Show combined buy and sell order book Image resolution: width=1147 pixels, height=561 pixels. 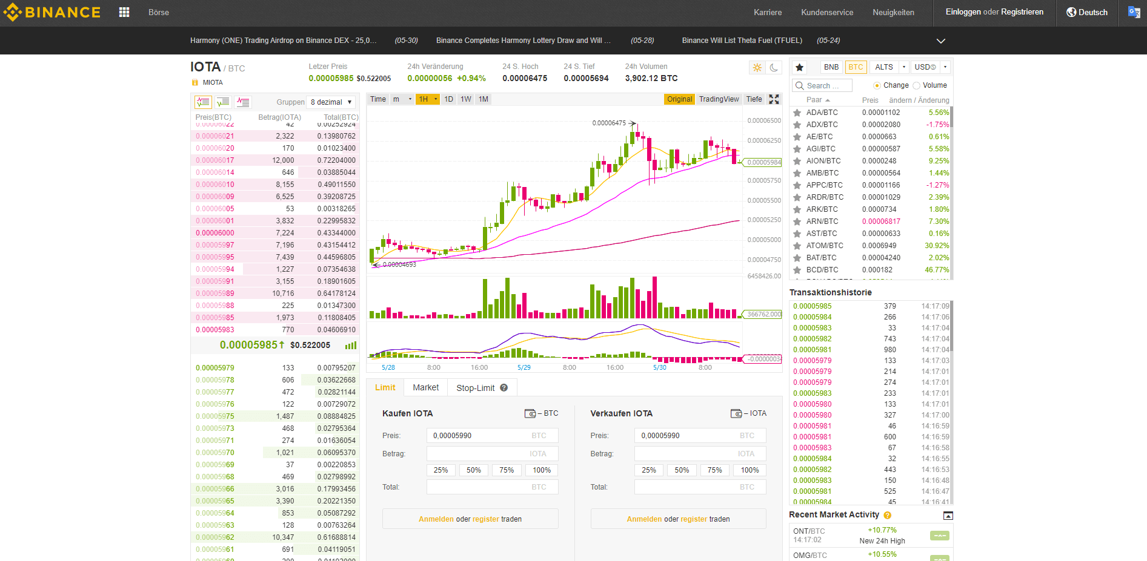pos(203,102)
